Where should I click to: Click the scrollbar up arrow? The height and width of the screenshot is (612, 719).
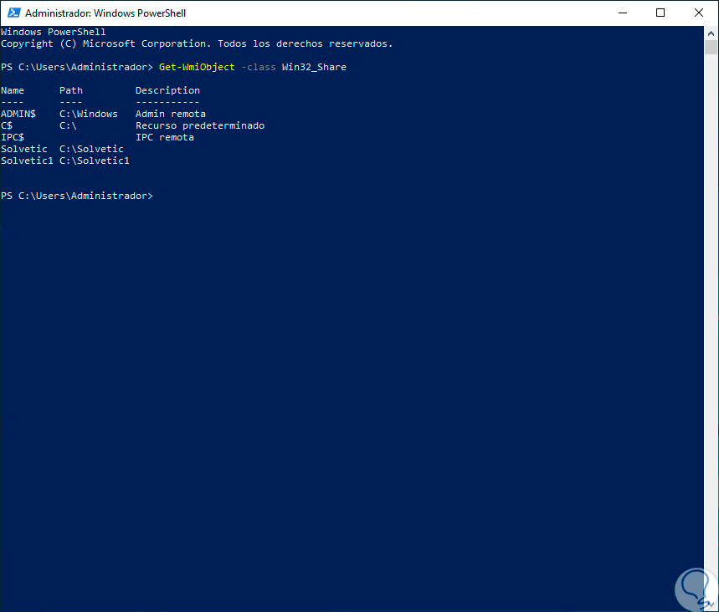pyautogui.click(x=711, y=33)
